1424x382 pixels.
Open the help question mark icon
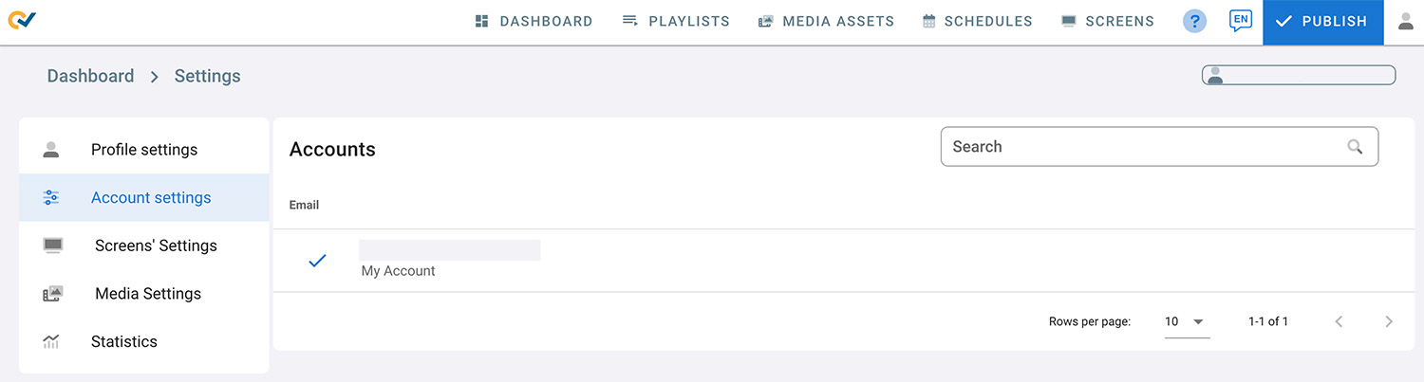point(1194,21)
